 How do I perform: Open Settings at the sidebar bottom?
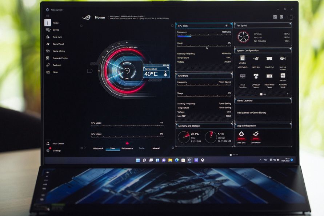(48, 151)
